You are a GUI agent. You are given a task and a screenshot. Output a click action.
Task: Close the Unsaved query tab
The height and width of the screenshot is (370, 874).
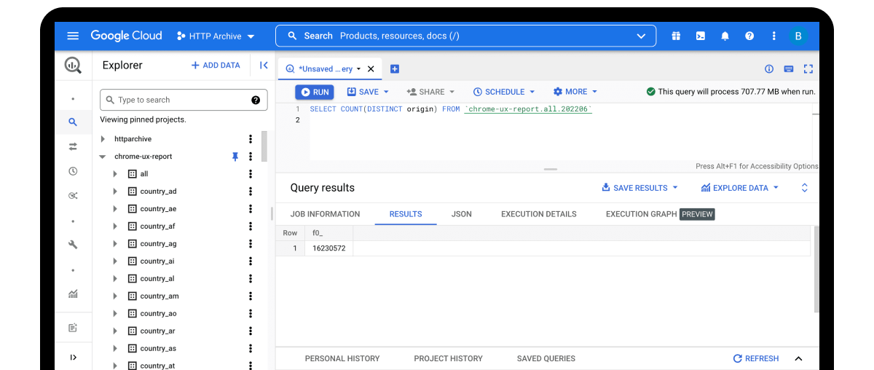pyautogui.click(x=371, y=69)
